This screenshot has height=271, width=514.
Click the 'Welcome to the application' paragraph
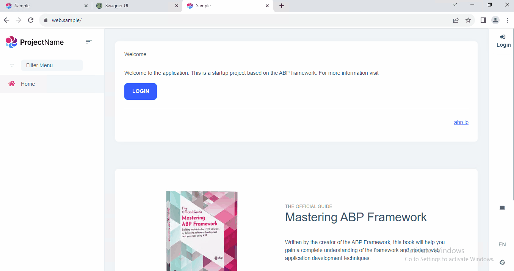coord(251,73)
